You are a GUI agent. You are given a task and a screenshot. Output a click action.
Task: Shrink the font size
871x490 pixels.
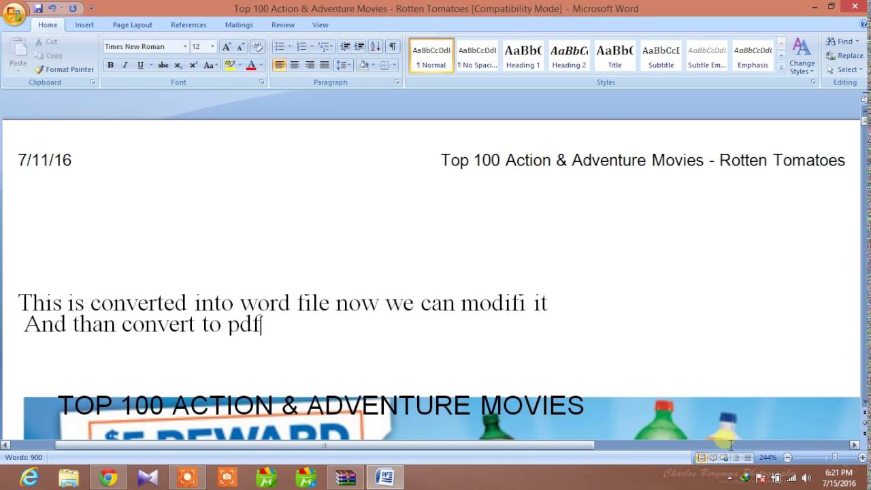tap(240, 46)
